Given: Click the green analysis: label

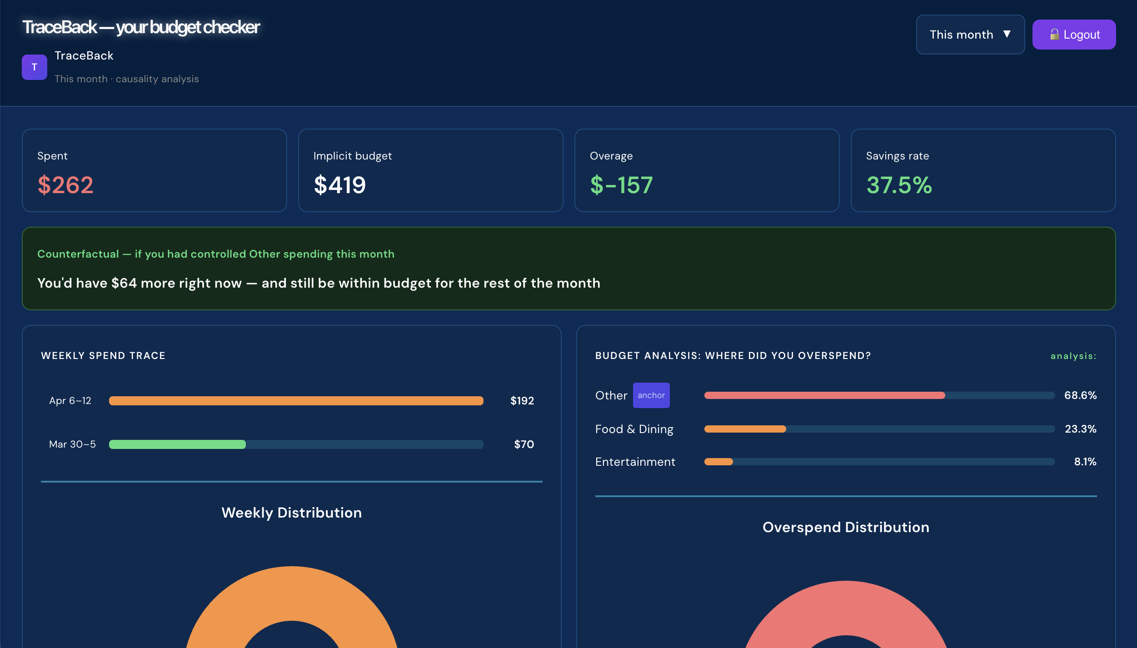Looking at the screenshot, I should (x=1073, y=356).
